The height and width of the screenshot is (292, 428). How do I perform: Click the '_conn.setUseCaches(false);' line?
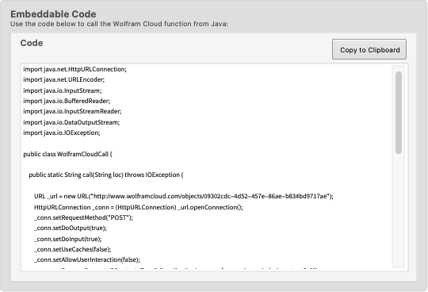click(73, 249)
